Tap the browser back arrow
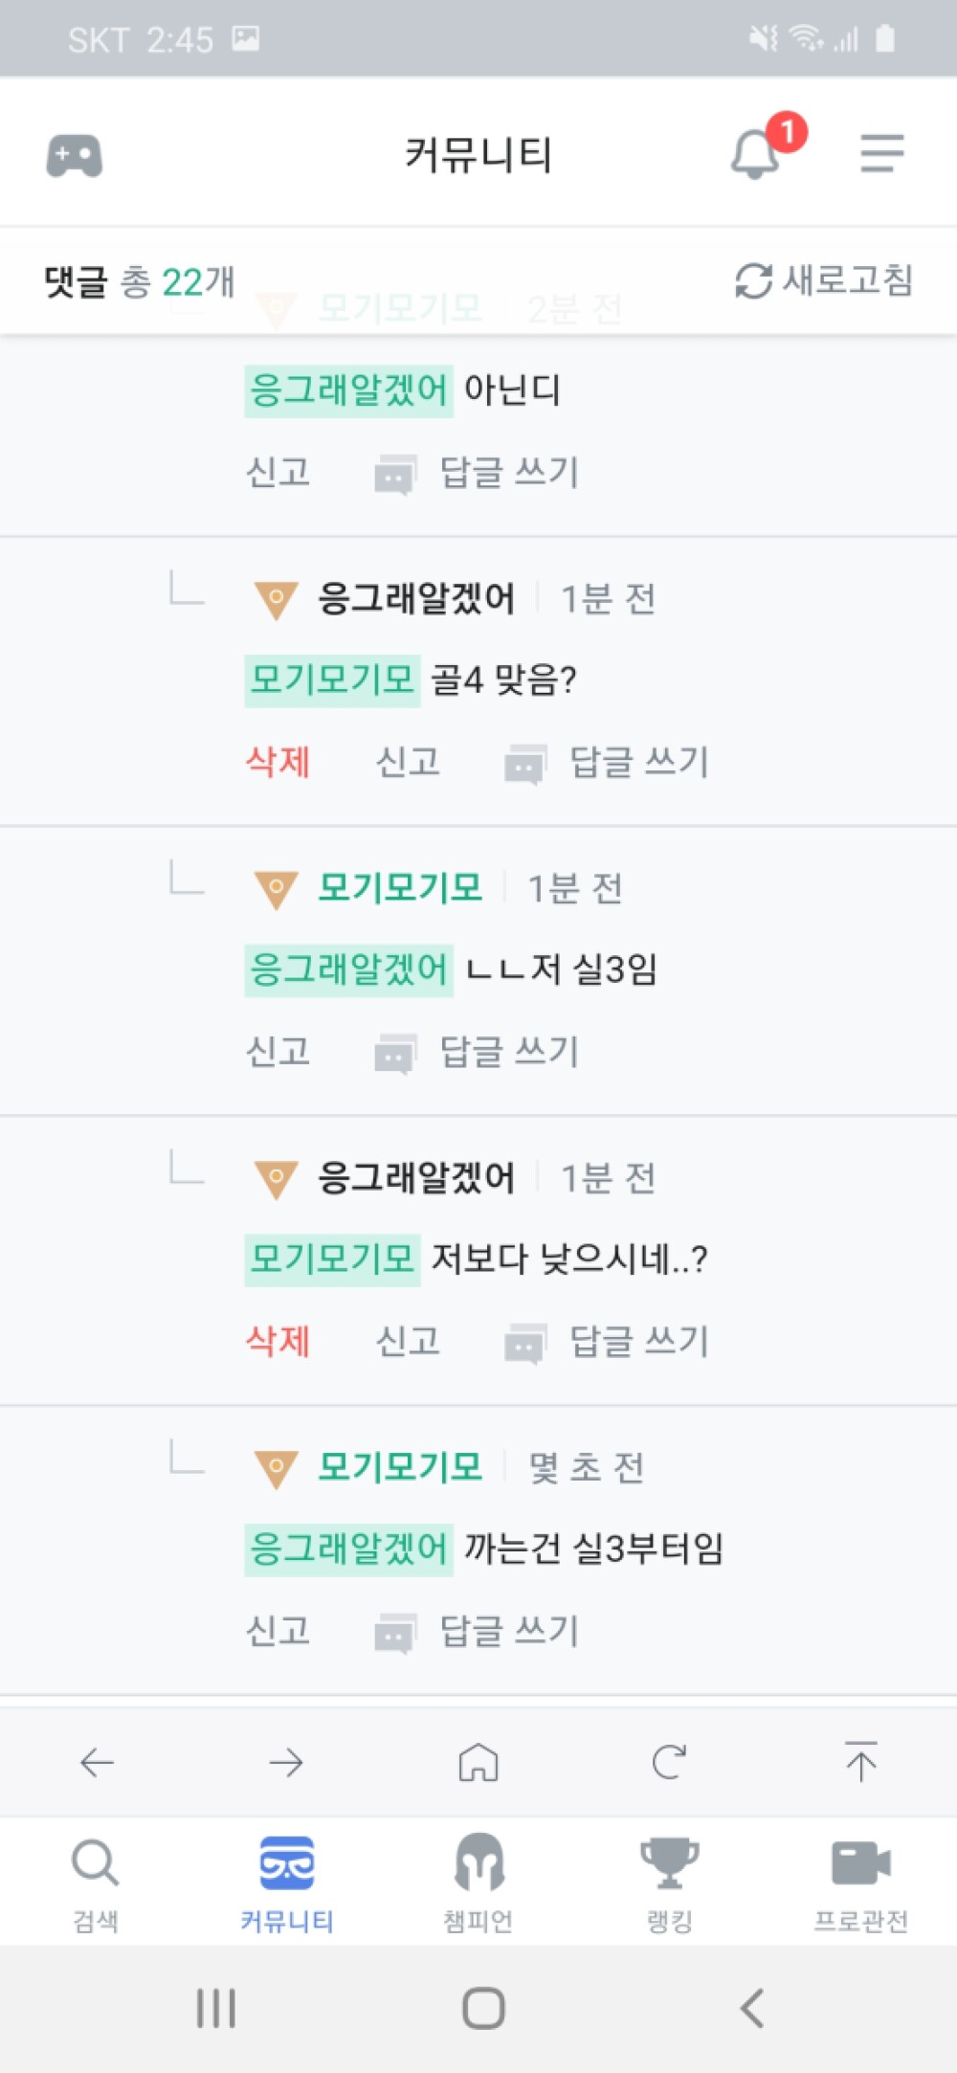Image resolution: width=957 pixels, height=2073 pixels. [x=97, y=1762]
